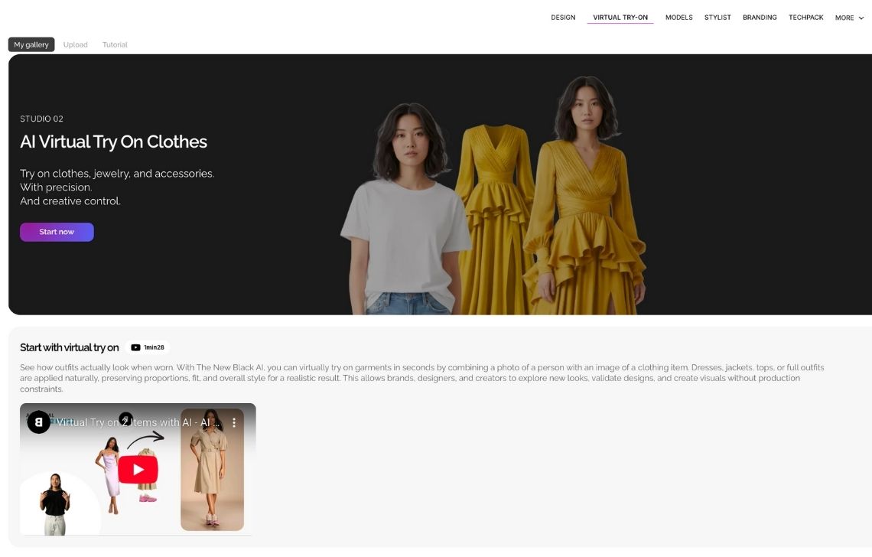The image size is (872, 557).
Task: Click the model wearing the yellow dress
Action: tap(585, 214)
